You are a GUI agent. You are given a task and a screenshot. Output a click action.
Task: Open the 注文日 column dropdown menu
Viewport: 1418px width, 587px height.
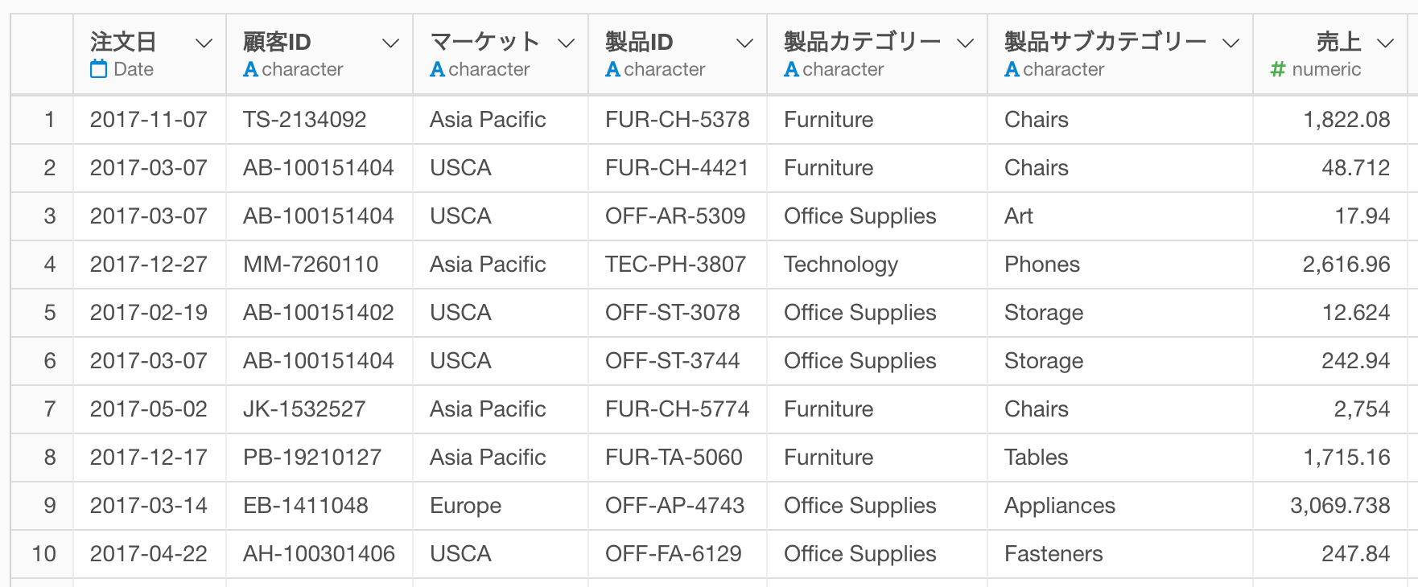(x=204, y=43)
